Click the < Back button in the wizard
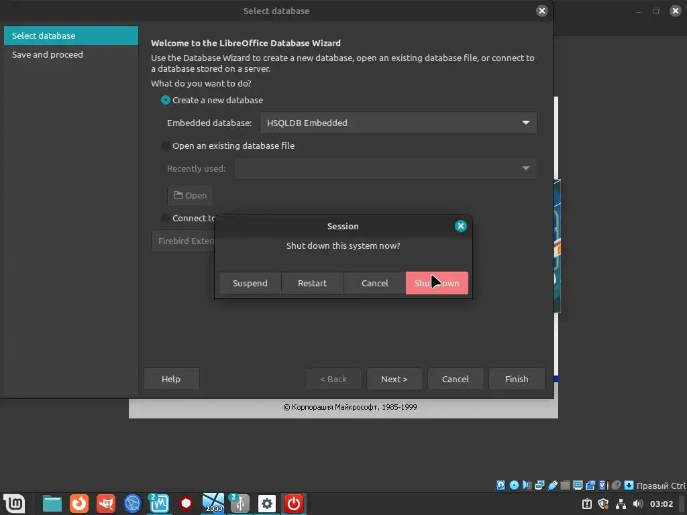This screenshot has width=687, height=515. (333, 379)
